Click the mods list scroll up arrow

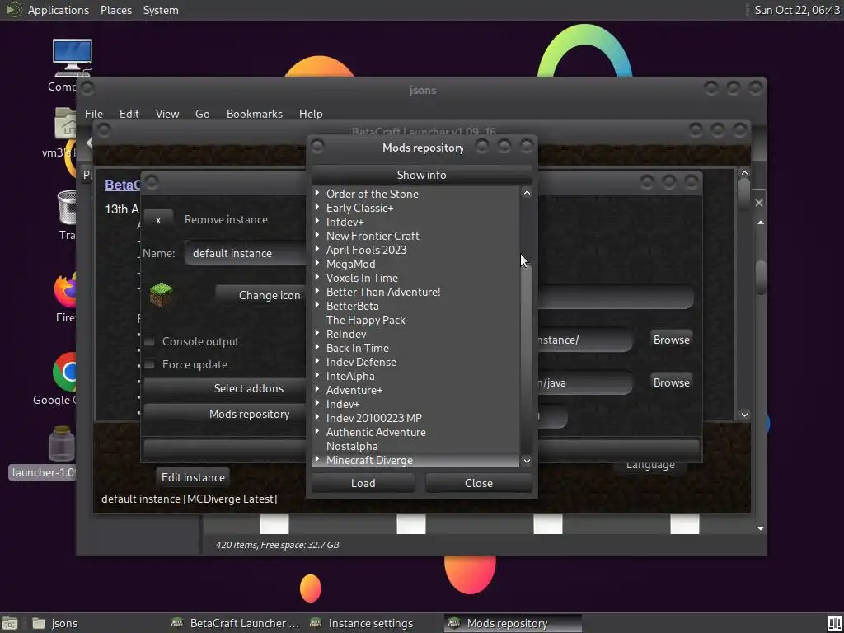coord(527,193)
